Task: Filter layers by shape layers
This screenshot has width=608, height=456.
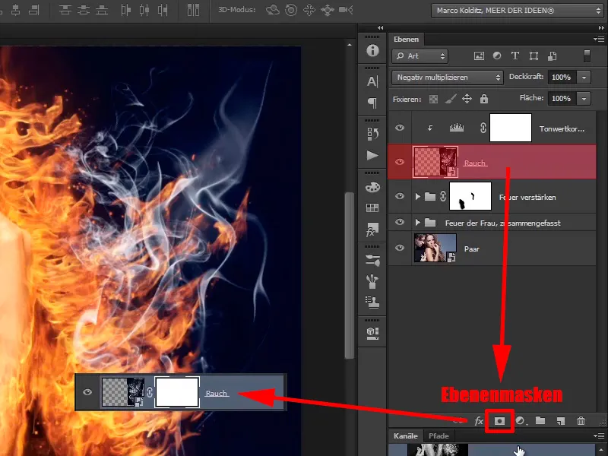Action: (534, 55)
